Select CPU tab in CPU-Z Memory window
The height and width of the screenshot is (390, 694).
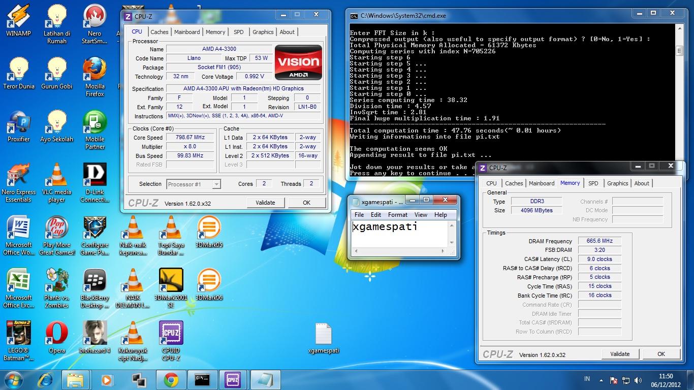tap(491, 183)
